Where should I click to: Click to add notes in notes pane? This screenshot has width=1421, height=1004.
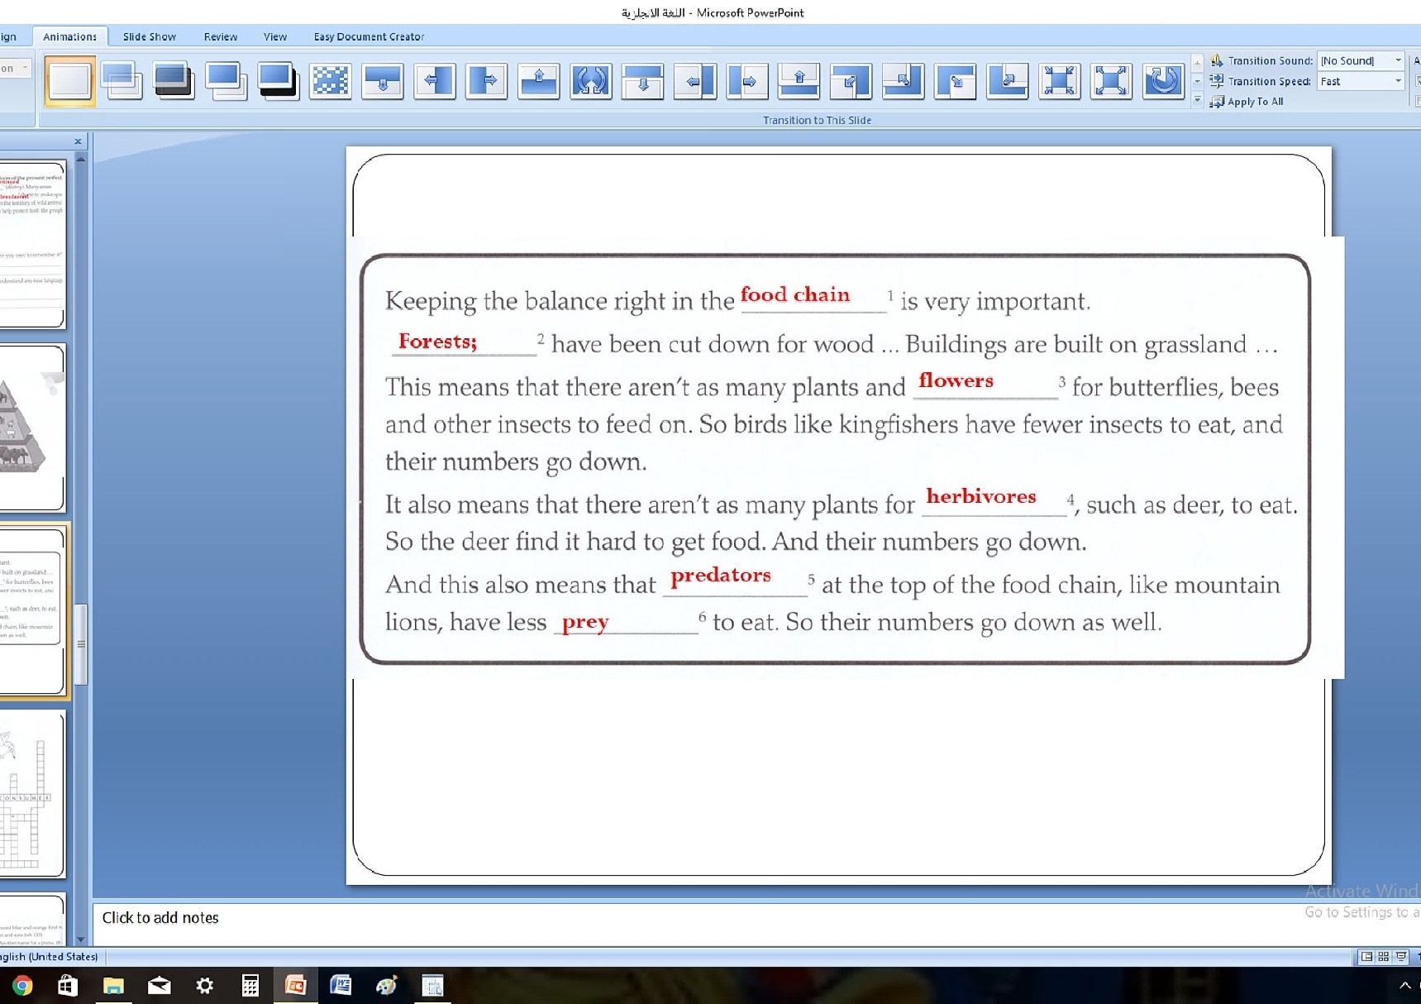pyautogui.click(x=160, y=917)
